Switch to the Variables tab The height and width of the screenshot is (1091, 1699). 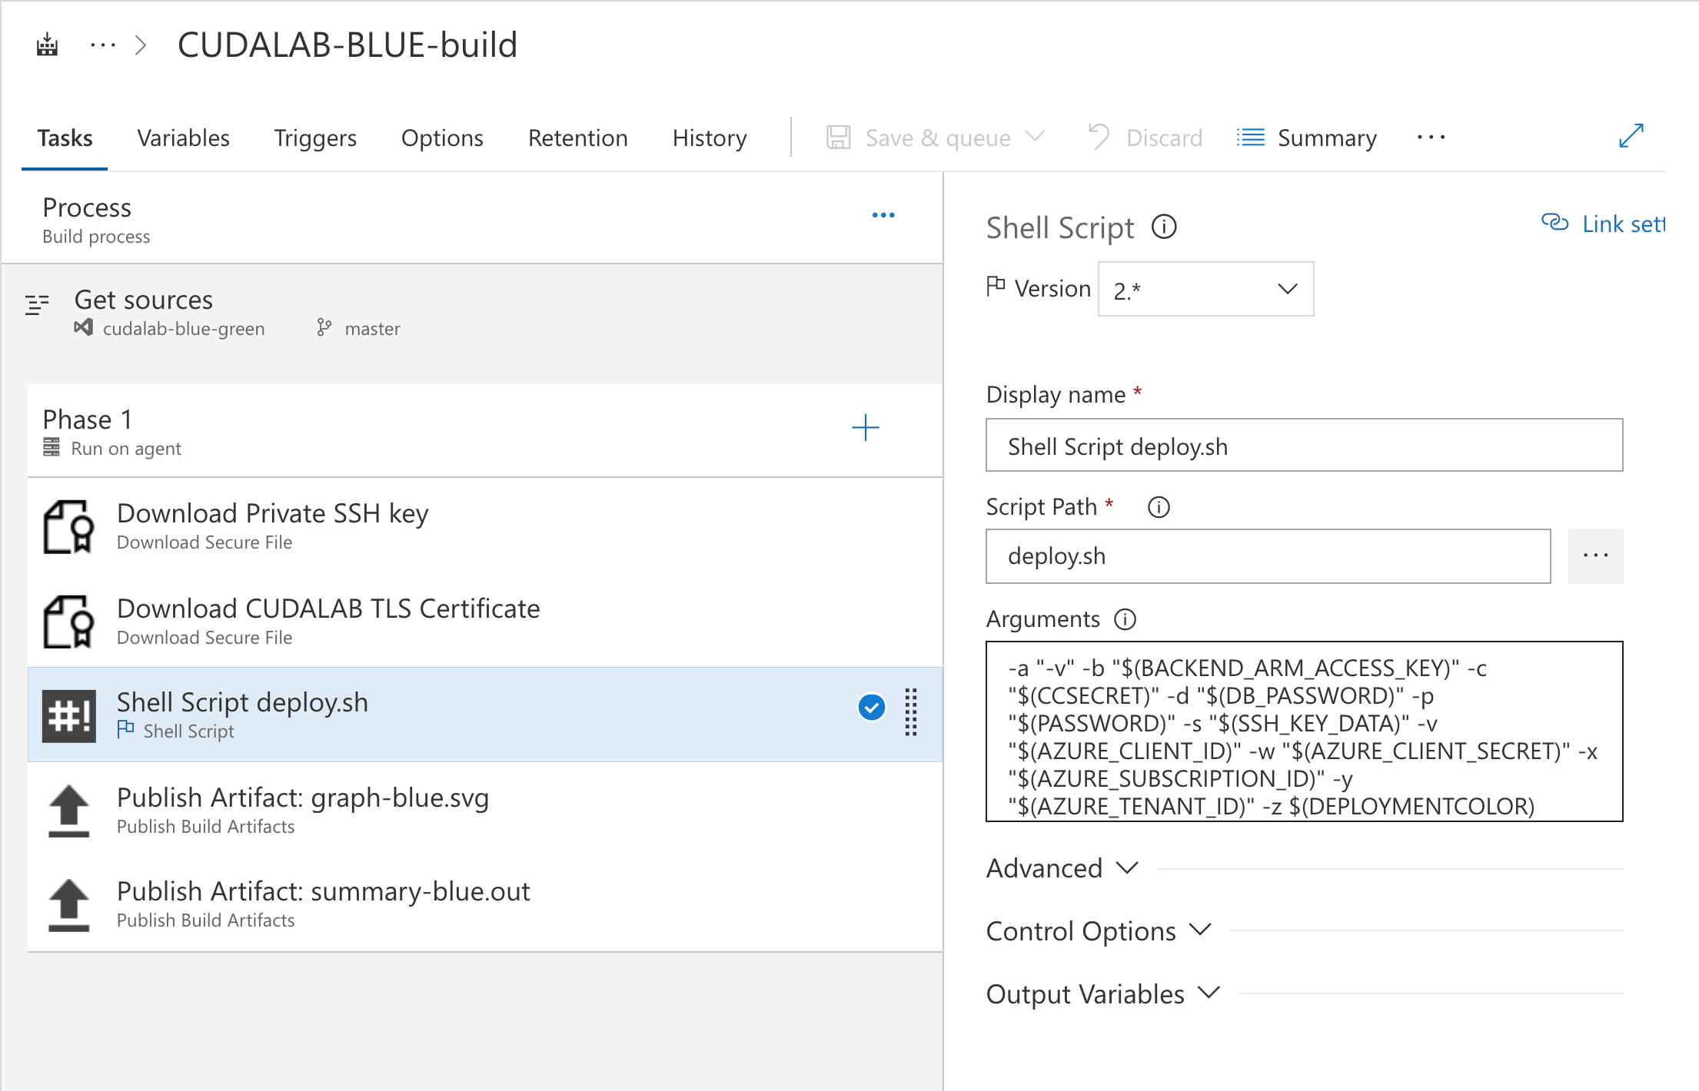(183, 138)
